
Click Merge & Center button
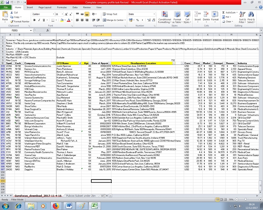114,20
